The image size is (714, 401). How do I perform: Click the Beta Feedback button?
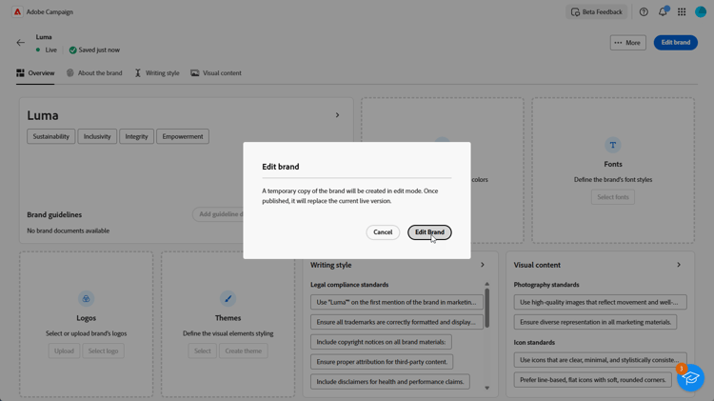[x=597, y=11]
